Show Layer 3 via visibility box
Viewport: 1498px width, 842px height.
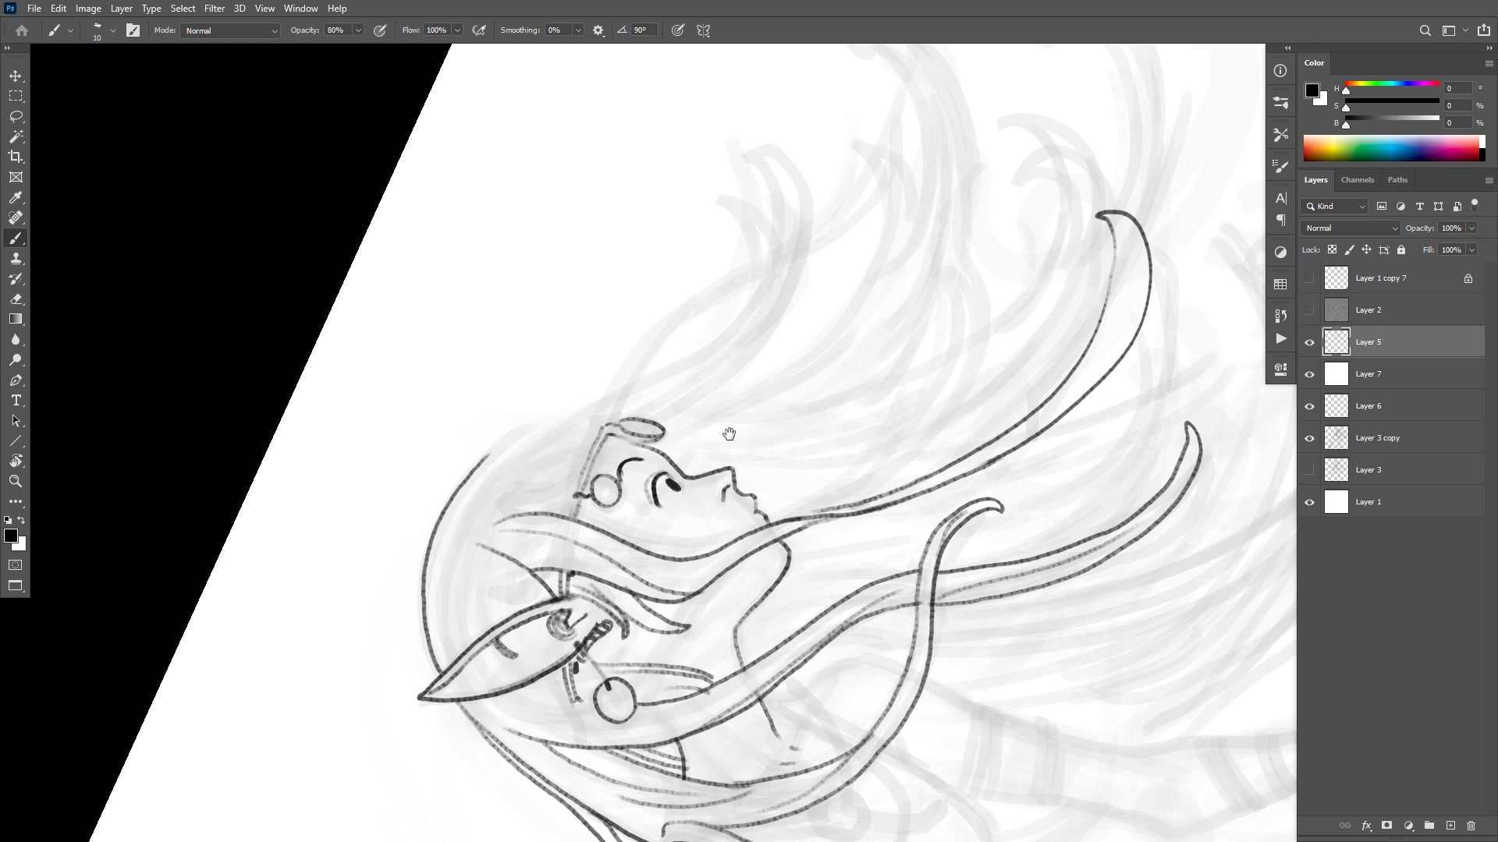tap(1309, 470)
